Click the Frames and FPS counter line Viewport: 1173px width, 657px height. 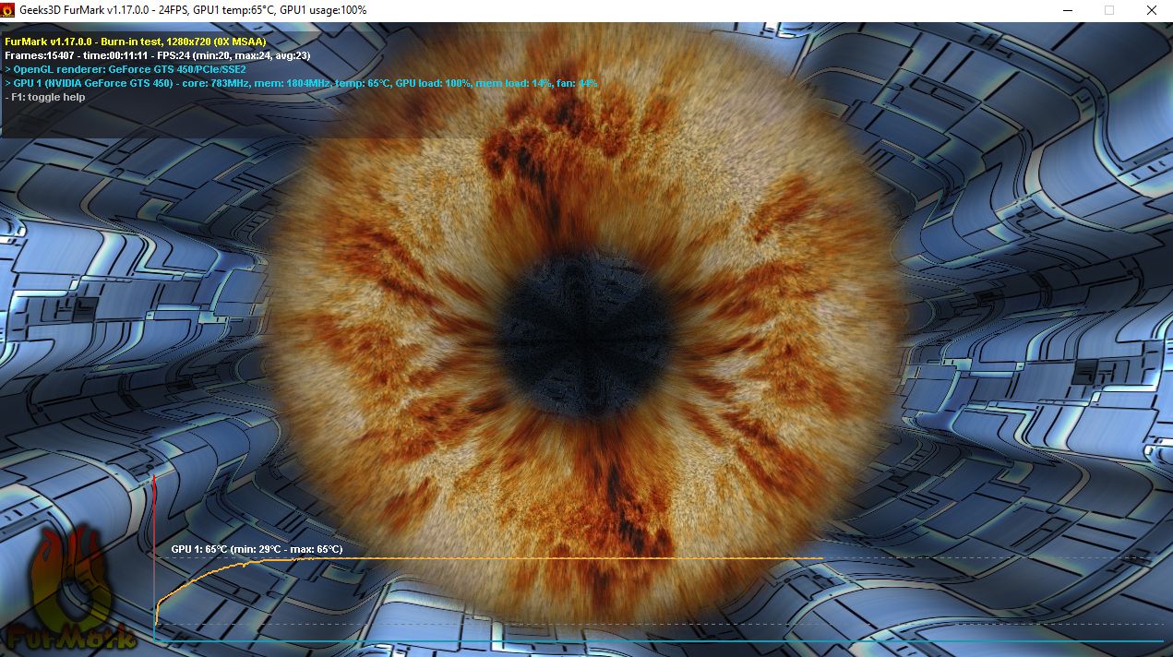158,55
